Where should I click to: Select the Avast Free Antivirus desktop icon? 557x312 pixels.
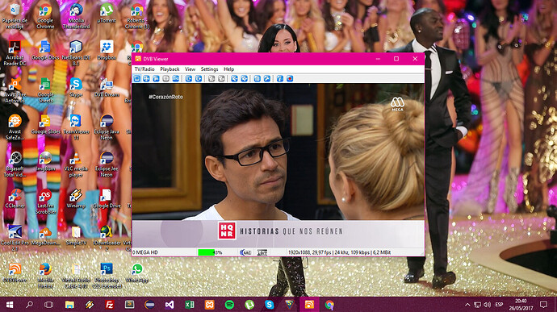(x=15, y=90)
